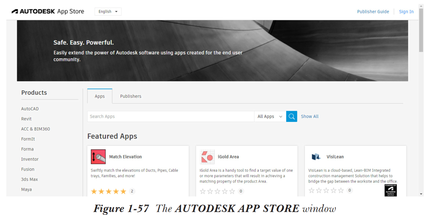Switch to the Apps tab
This screenshot has width=431, height=215.
tap(99, 96)
